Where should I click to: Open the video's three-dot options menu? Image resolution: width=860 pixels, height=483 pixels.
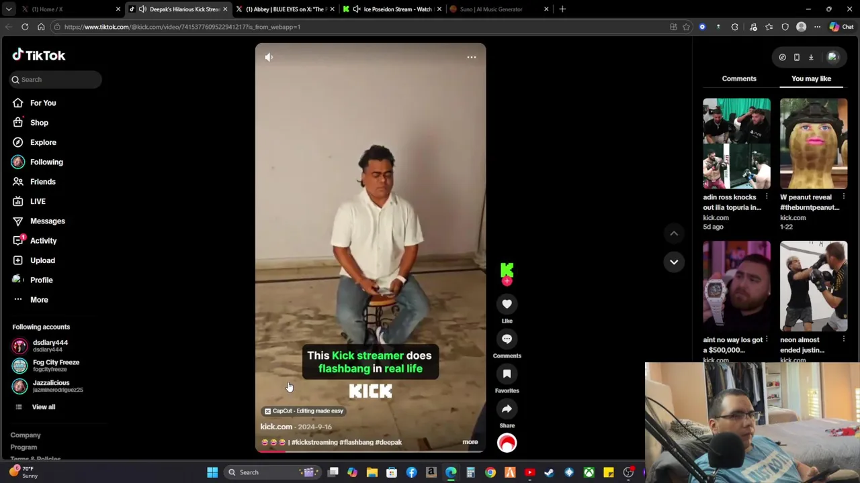point(472,58)
